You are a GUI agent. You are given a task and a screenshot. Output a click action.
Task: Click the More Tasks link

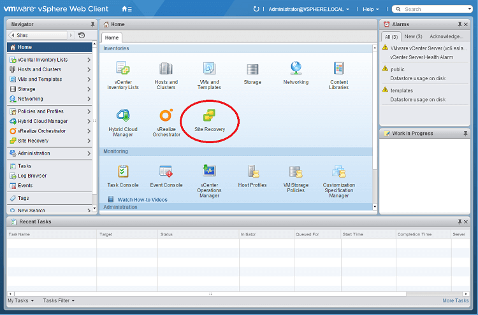point(456,300)
